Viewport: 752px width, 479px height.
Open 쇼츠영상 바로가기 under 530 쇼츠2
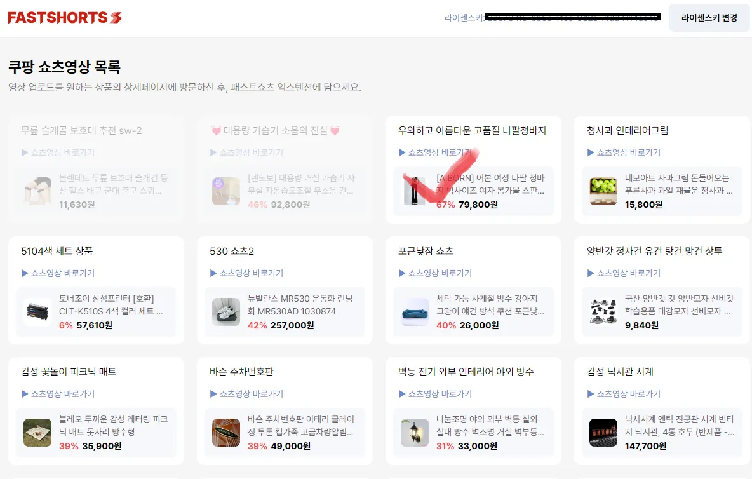coord(246,273)
